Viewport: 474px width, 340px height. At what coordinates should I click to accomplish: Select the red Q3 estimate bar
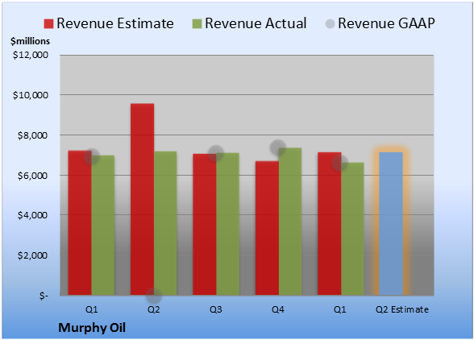(x=205, y=224)
